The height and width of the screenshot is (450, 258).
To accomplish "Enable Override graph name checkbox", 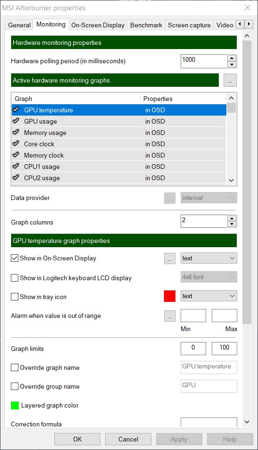I will [x=14, y=367].
